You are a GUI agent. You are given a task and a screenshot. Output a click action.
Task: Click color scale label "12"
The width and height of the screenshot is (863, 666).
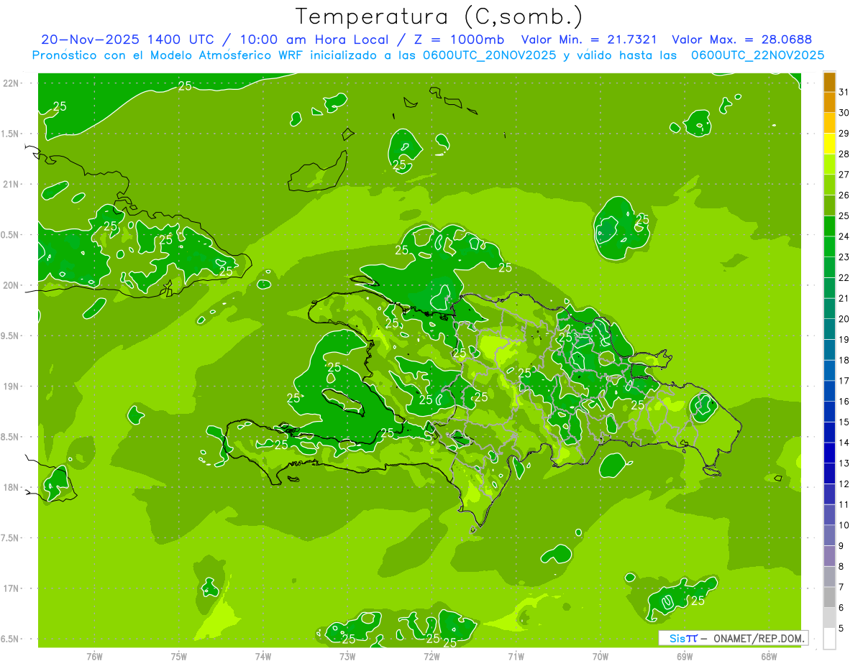(x=844, y=484)
